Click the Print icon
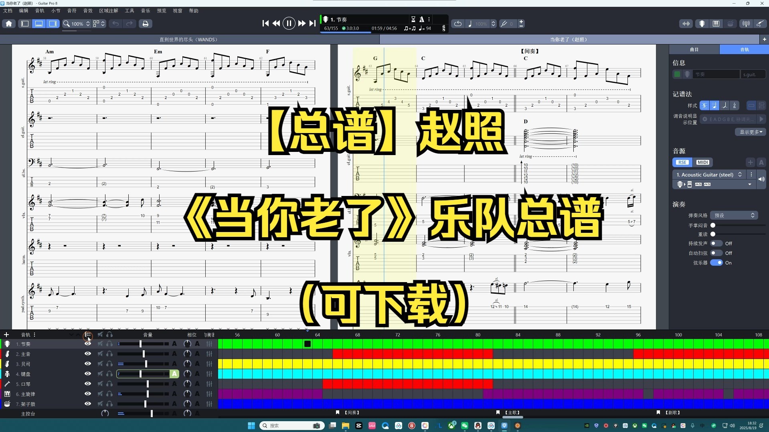769x432 pixels. point(146,24)
